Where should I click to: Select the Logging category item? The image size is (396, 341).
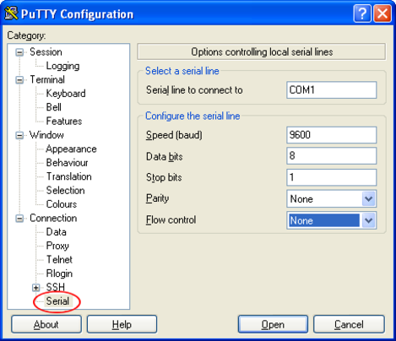click(x=62, y=66)
